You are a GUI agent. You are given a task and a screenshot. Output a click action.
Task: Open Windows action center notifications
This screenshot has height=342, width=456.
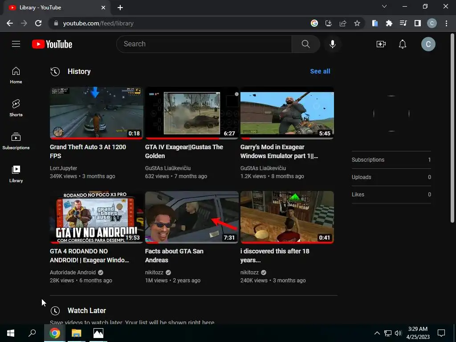tap(441, 333)
